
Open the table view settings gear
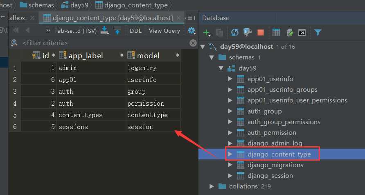(x=192, y=31)
